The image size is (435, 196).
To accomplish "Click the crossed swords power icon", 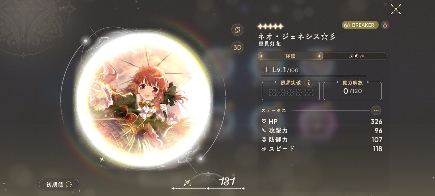I will tap(187, 183).
